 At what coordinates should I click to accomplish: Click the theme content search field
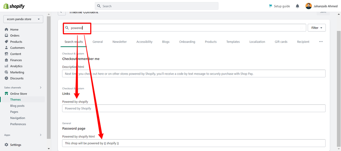(184, 28)
